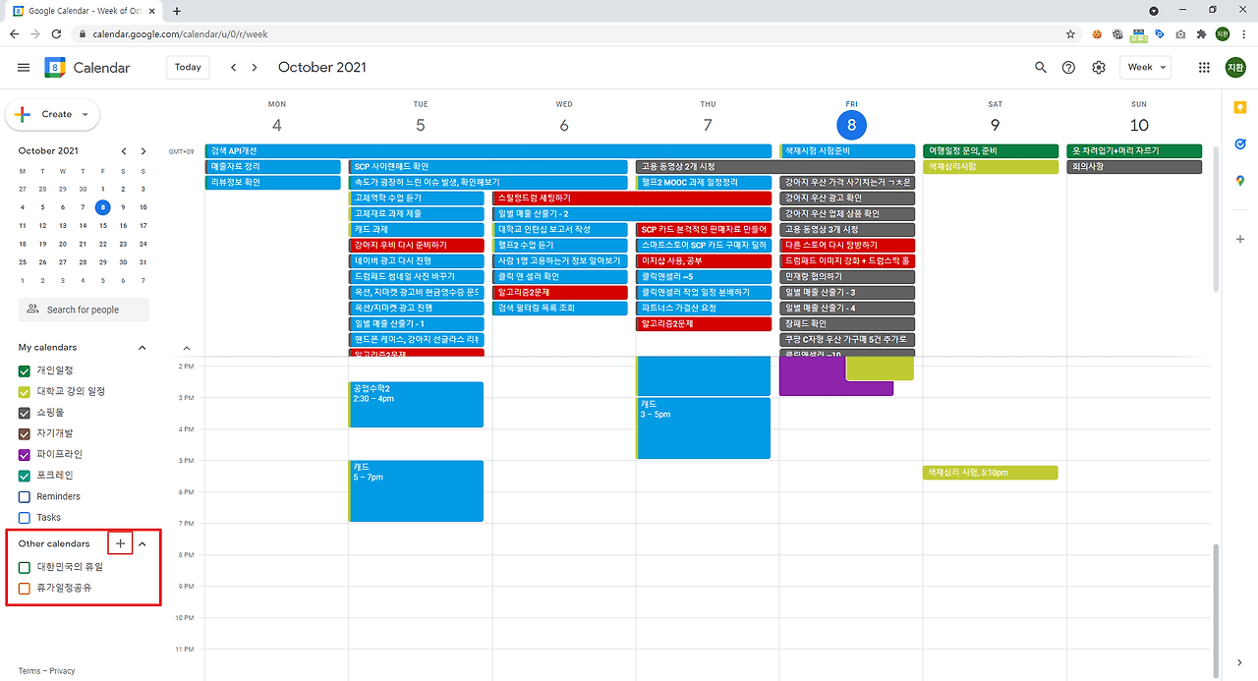Open the Chrome tab search dropdown
Screen dimensions: 1258x681
click(1153, 11)
